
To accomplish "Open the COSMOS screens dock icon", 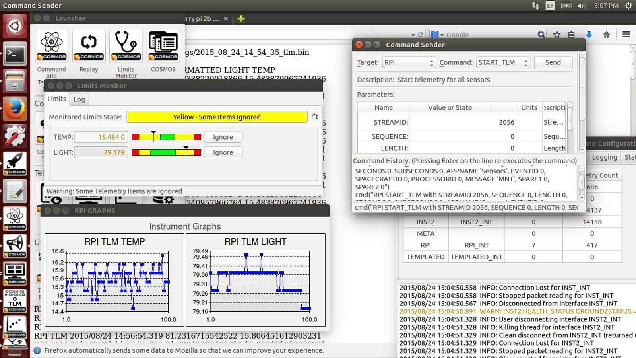I will (15, 273).
